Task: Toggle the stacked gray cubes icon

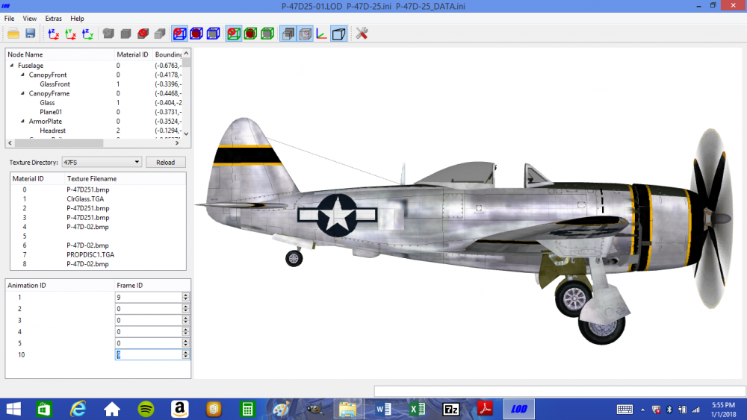Action: 288,34
